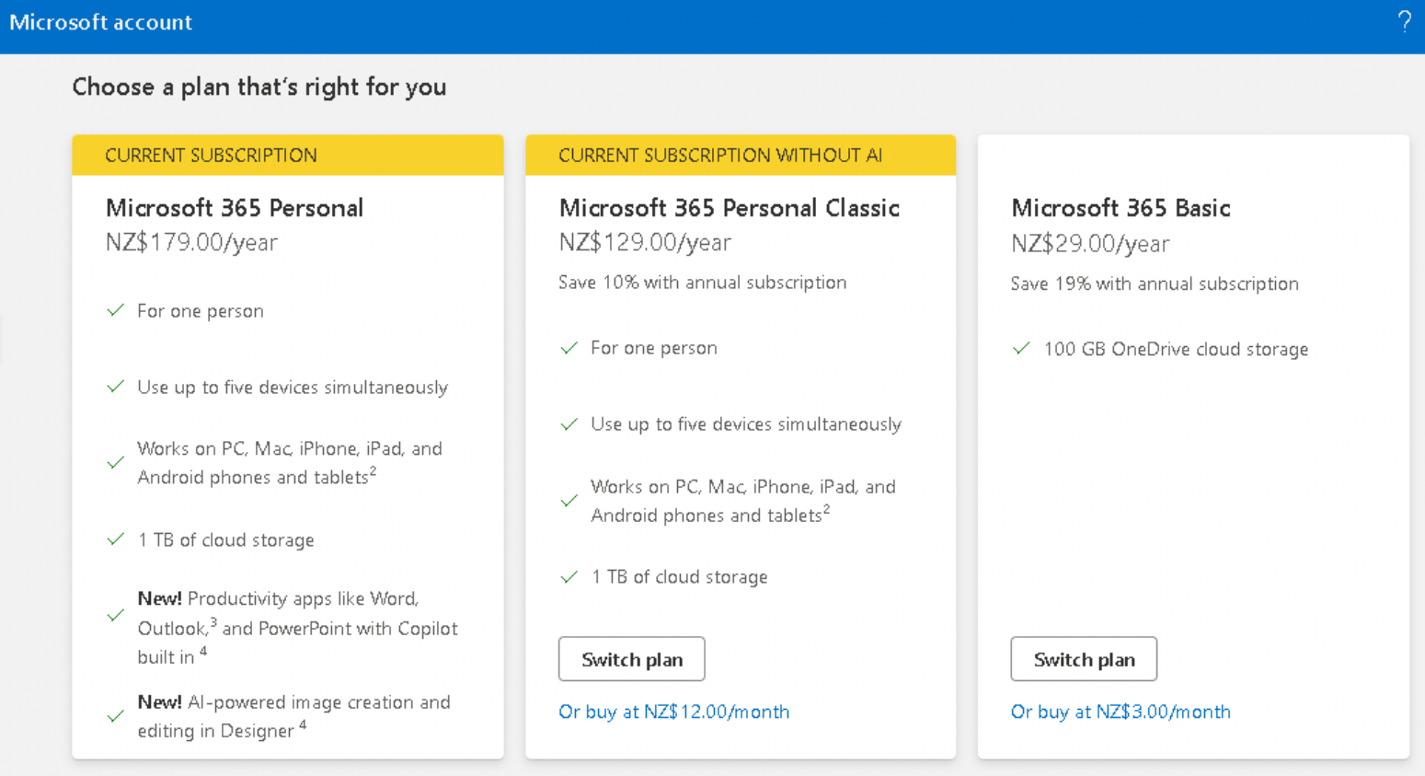Screen dimensions: 1425x776
Task: Click the Save 19% with annual subscription text
Action: [x=1155, y=284]
